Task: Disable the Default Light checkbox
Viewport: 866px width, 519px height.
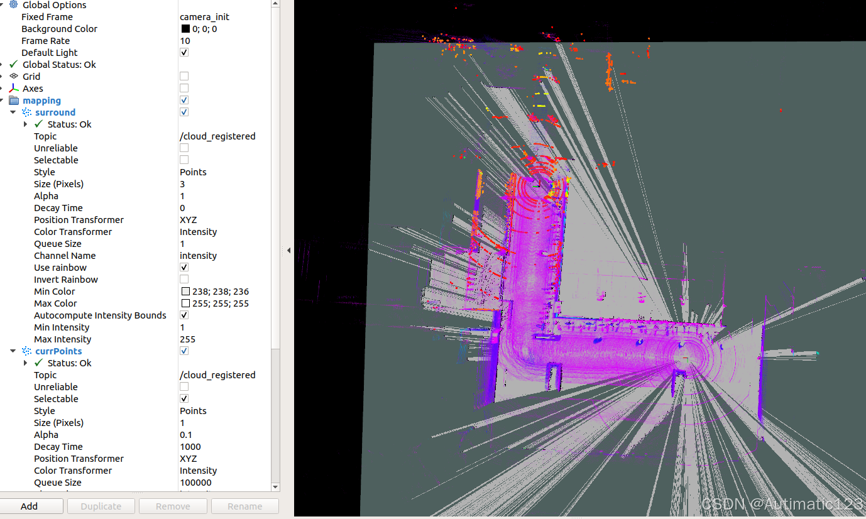Action: tap(184, 52)
